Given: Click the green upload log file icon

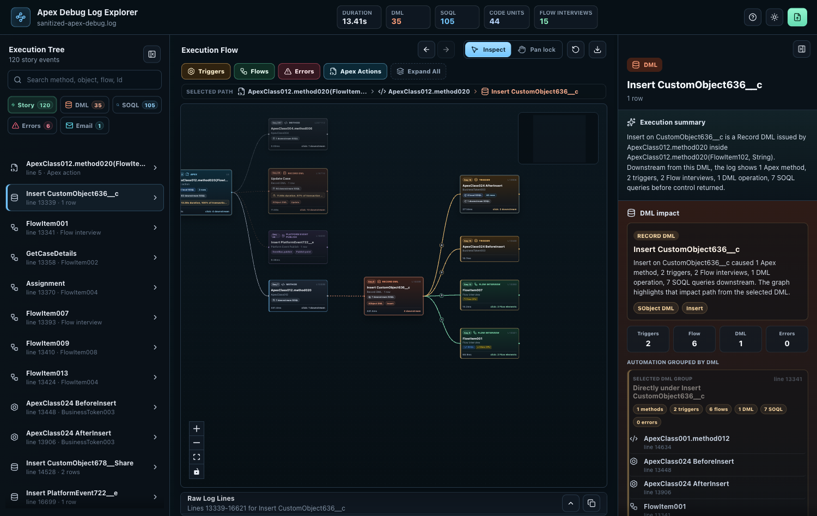Looking at the screenshot, I should 797,17.
